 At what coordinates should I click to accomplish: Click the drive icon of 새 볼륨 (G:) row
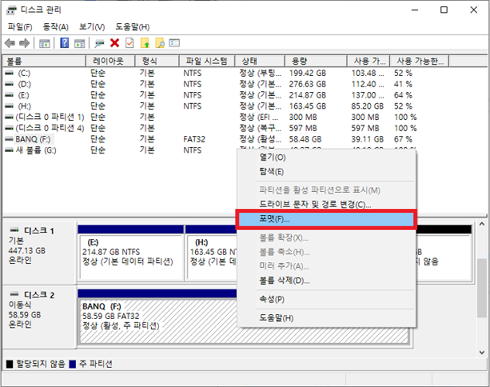(x=9, y=151)
